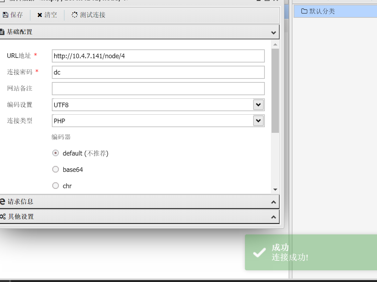Select the chr encoder radio
This screenshot has height=282, width=377.
pos(55,186)
